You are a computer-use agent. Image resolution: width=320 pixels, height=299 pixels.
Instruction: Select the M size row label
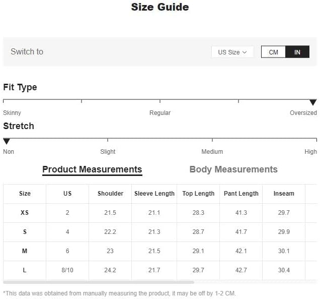point(25,251)
